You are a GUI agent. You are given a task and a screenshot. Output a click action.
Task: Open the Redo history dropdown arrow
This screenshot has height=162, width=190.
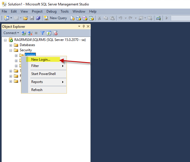pyautogui.click(x=136, y=18)
